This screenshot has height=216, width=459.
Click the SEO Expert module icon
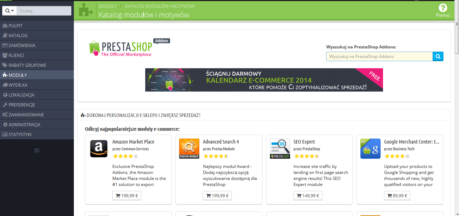280,148
